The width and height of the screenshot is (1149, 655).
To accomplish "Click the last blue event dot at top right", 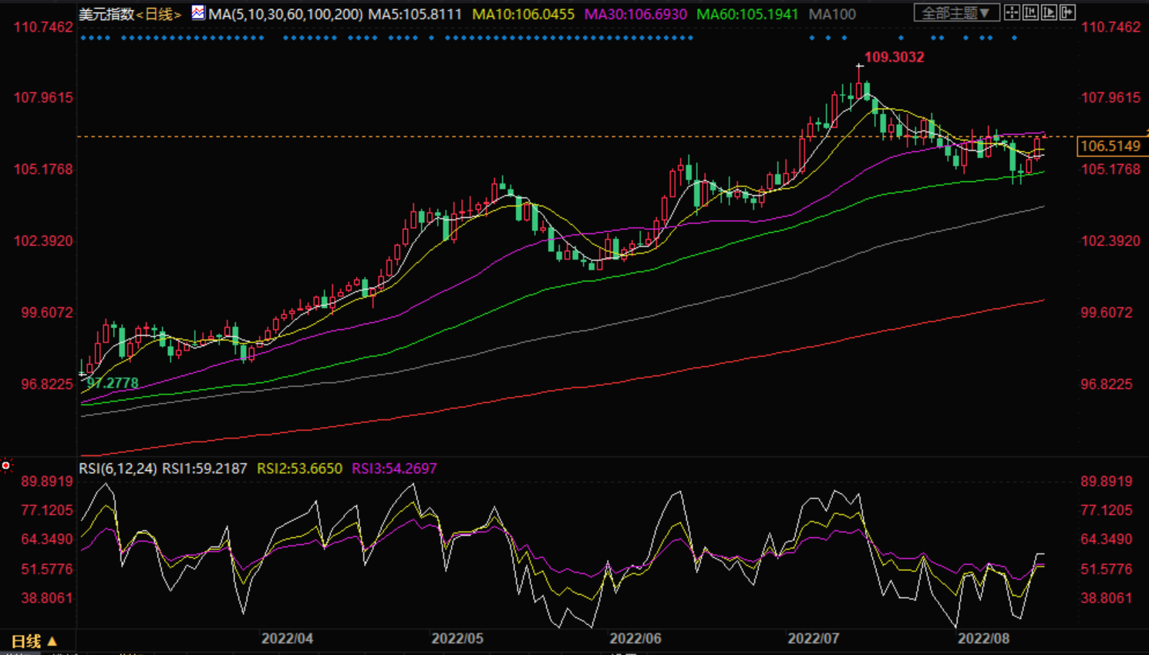I will tap(1014, 38).
